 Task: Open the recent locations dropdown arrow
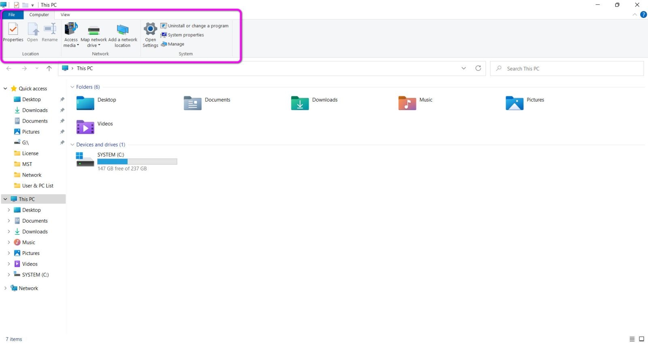(x=37, y=68)
